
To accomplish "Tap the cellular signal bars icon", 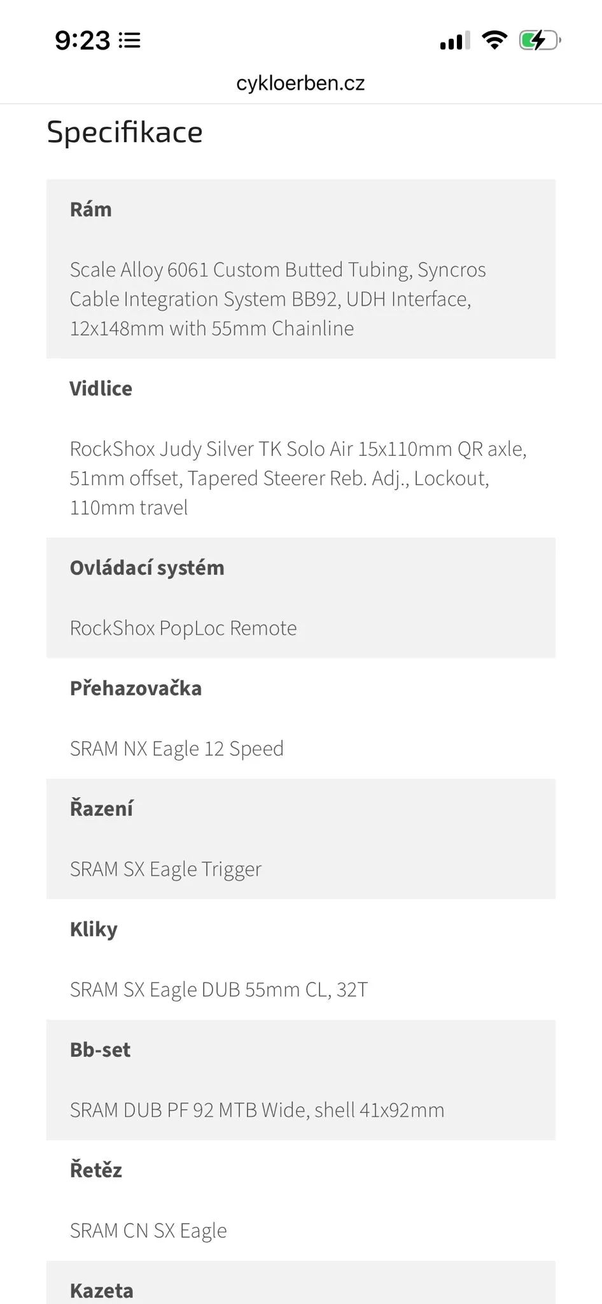I will 454,41.
